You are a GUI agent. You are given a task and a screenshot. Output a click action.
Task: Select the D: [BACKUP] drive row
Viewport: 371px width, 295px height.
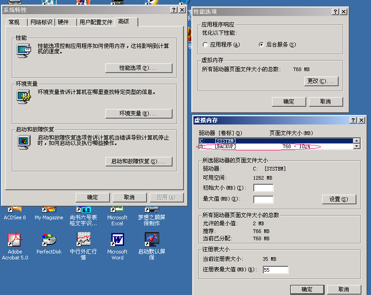click(276, 146)
